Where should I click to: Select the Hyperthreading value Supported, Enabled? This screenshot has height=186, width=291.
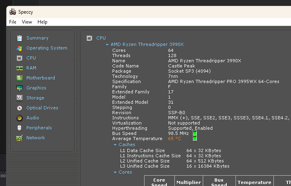[x=190, y=128]
